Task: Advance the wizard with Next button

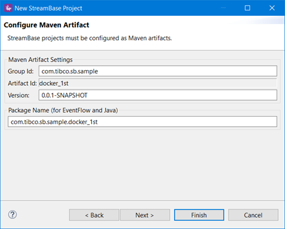Action: (x=145, y=215)
